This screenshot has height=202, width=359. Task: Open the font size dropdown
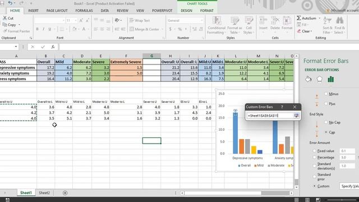point(76,20)
